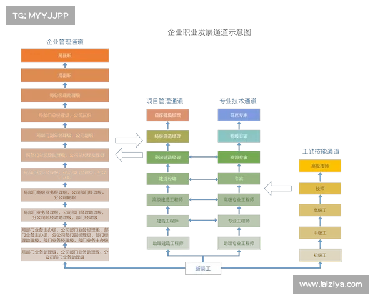Viewport: 375px width, 300px height.
Task: Click the 特级建造经理 box
Action: point(167,136)
